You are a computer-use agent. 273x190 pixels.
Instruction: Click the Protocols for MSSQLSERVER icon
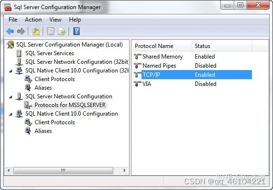click(x=28, y=105)
